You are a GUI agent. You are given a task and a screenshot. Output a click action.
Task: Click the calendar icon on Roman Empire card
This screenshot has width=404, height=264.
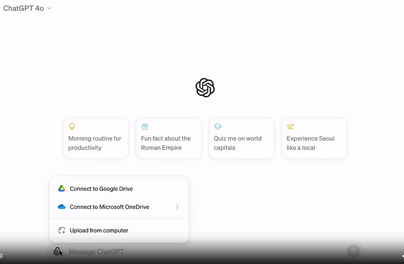[x=145, y=126]
